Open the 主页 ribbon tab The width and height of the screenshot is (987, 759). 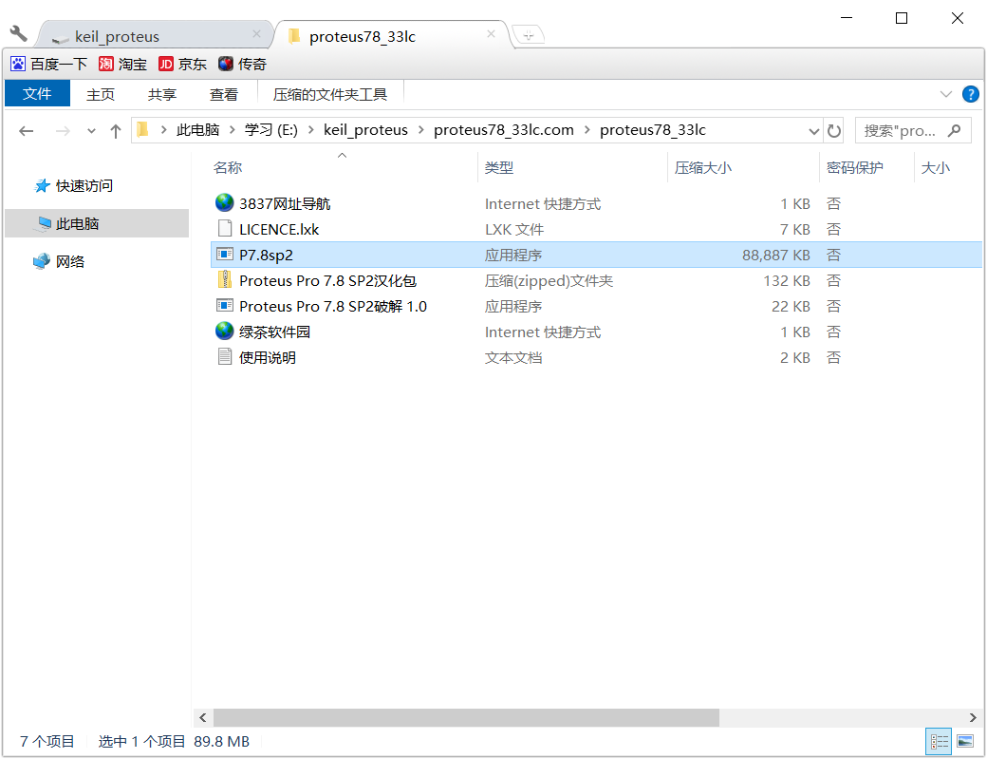coord(101,94)
